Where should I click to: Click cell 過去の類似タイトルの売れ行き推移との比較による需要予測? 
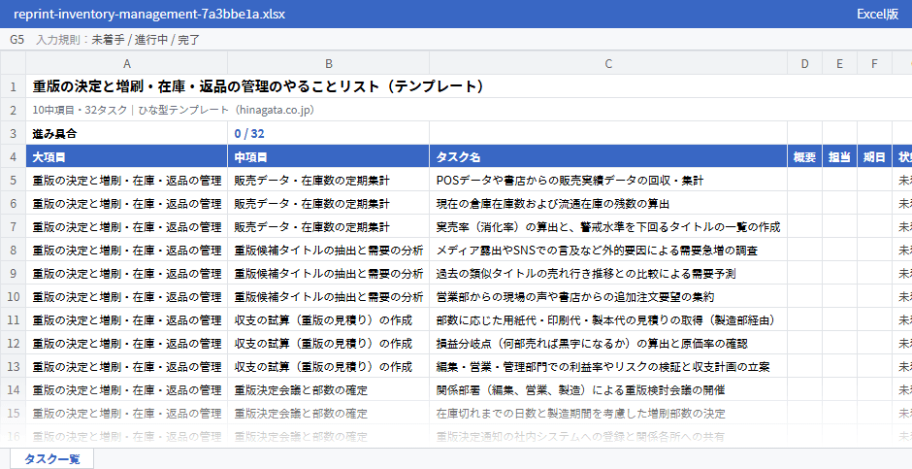[608, 273]
